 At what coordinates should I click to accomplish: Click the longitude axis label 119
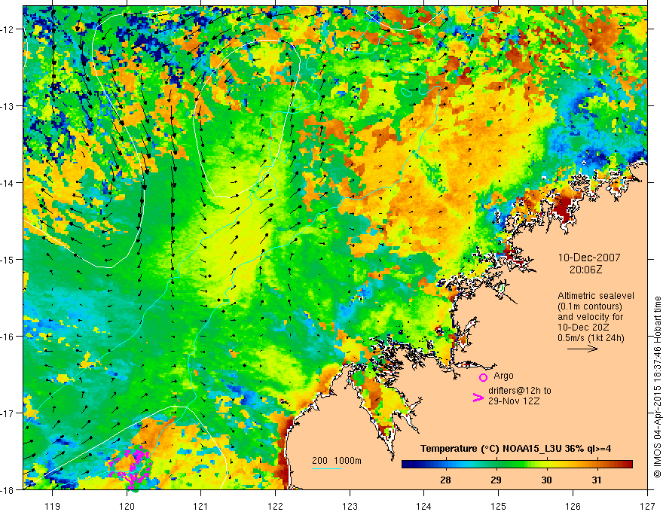click(x=53, y=506)
